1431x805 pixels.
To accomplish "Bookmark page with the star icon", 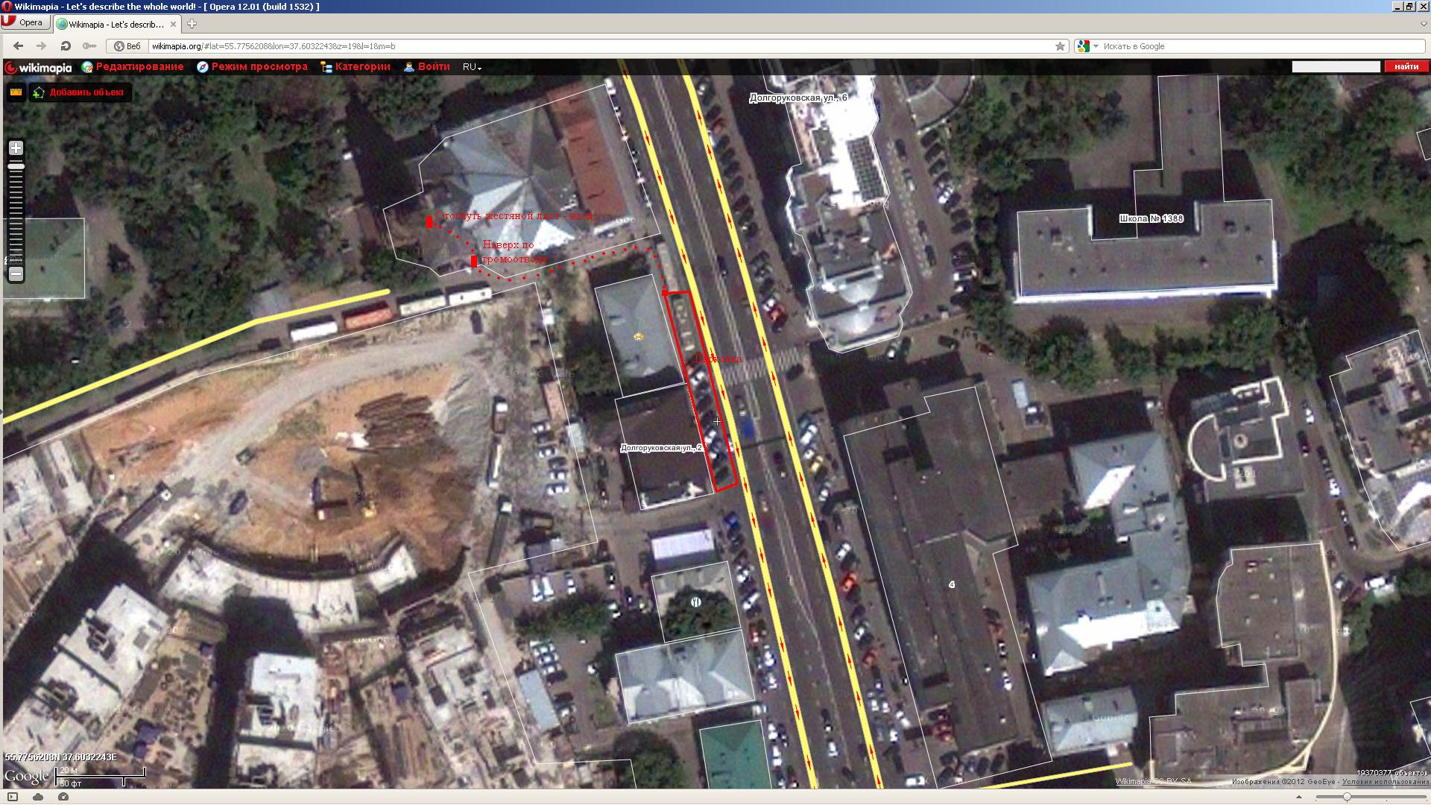I will pos(1060,46).
